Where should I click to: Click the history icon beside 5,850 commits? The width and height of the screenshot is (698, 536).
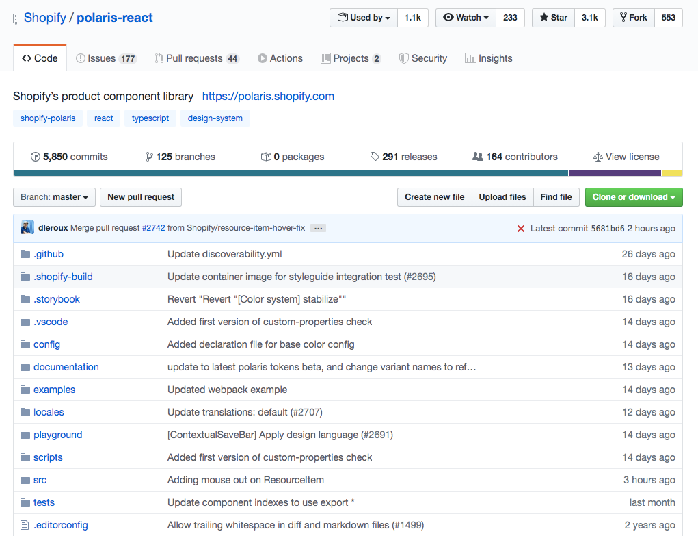click(35, 157)
